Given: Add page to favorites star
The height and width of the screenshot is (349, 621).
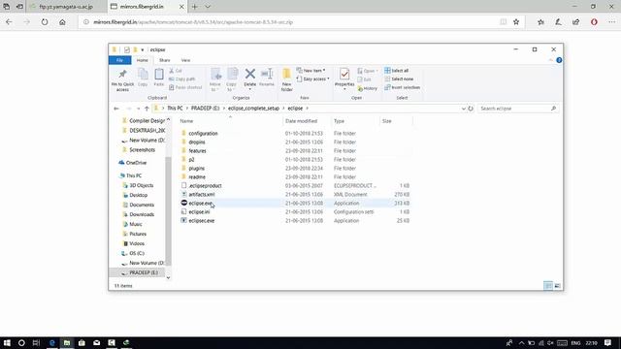Looking at the screenshot, I should 516,22.
